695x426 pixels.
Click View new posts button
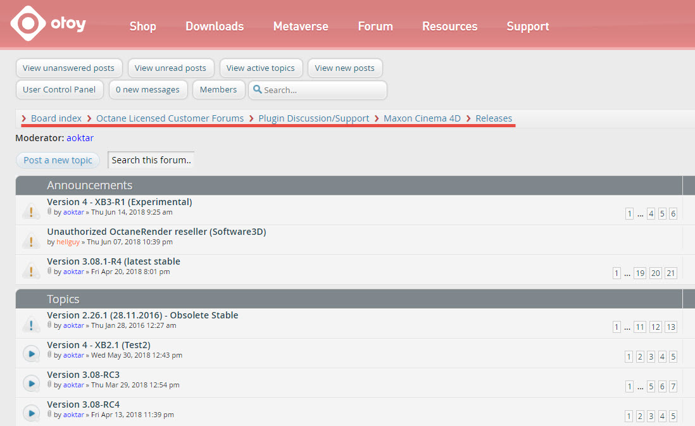(x=345, y=68)
